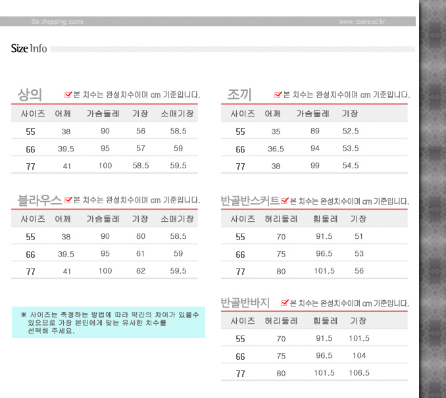The width and height of the screenshot is (446, 398).
Task: Click 가슴둘레 value 100 in 상의 table
Action: [105, 166]
